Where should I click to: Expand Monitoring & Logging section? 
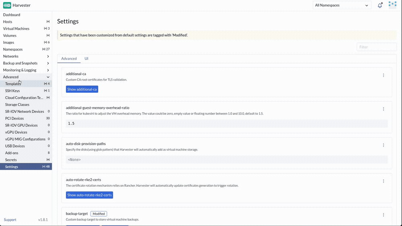26,70
